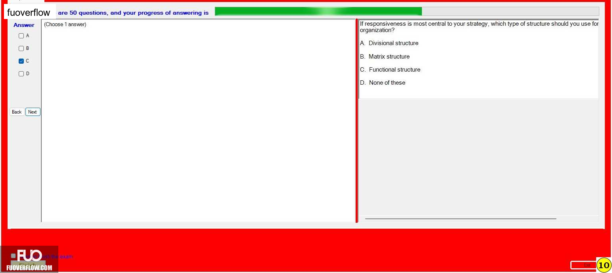Click the '(Choose 1 answer)' instruction text
612x273 pixels.
point(65,25)
